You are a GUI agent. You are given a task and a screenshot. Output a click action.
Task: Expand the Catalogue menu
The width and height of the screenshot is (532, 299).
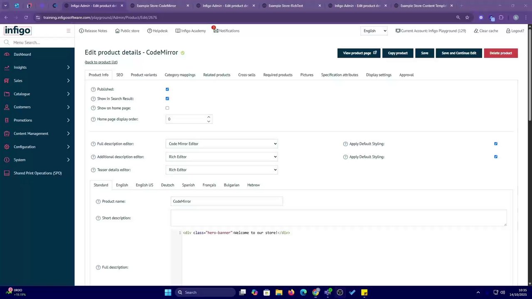(68, 94)
